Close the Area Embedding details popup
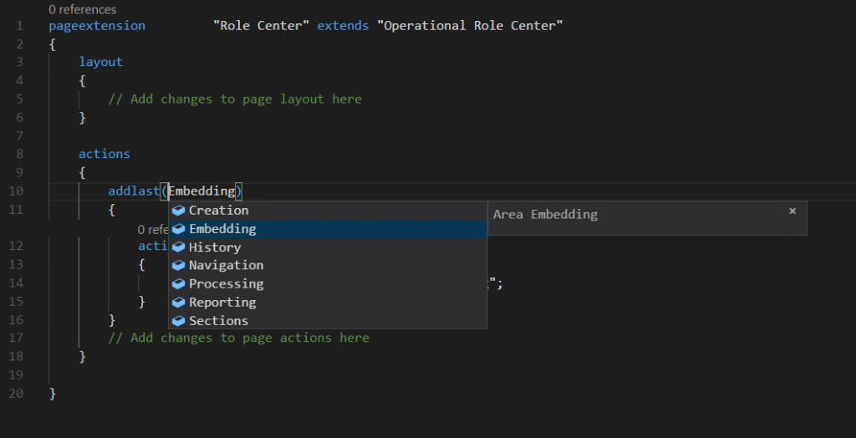The height and width of the screenshot is (438, 856). click(x=792, y=211)
